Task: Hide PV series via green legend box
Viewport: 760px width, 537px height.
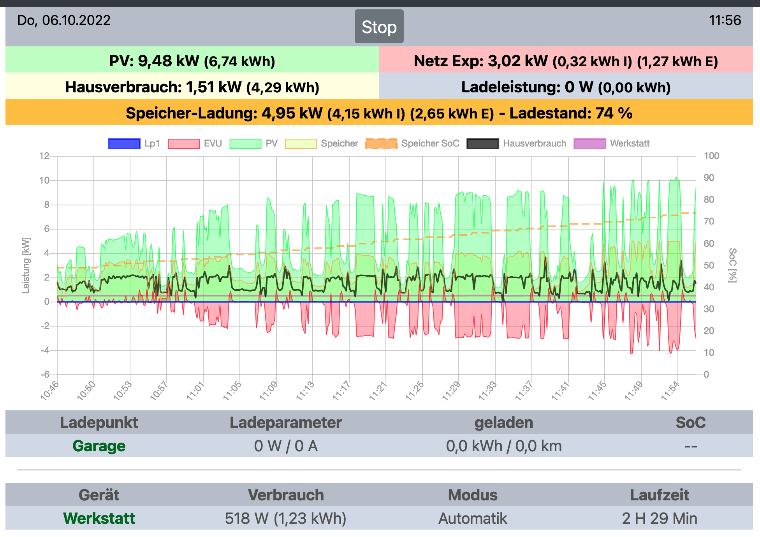Action: [x=245, y=143]
